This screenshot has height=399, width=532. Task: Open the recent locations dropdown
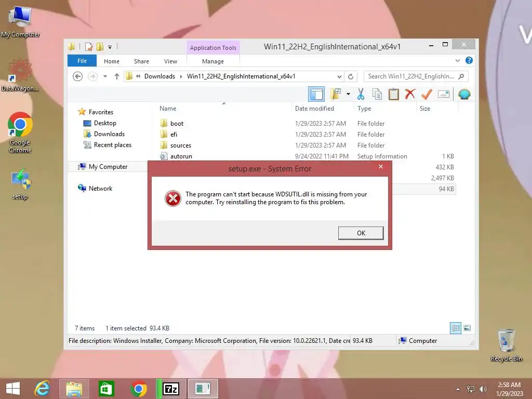click(x=105, y=76)
